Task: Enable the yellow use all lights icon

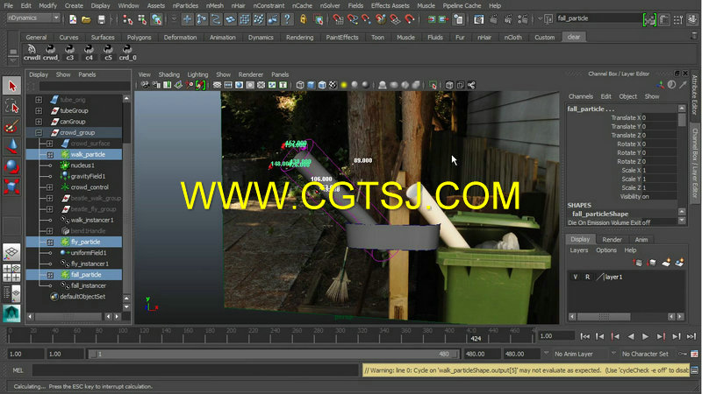Action: [x=344, y=85]
